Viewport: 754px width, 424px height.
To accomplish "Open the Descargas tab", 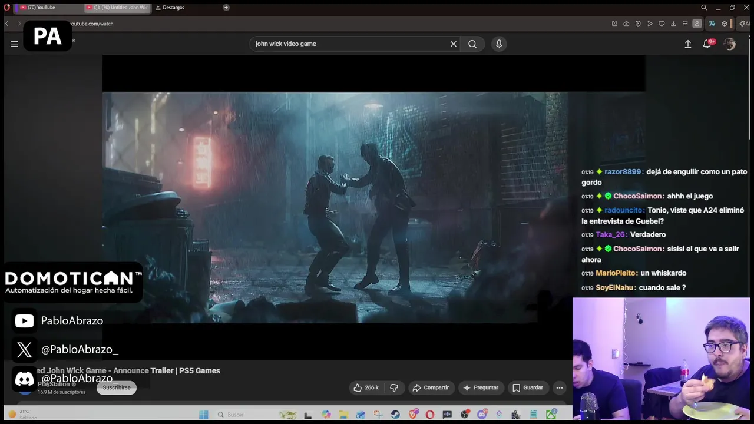I will [170, 8].
